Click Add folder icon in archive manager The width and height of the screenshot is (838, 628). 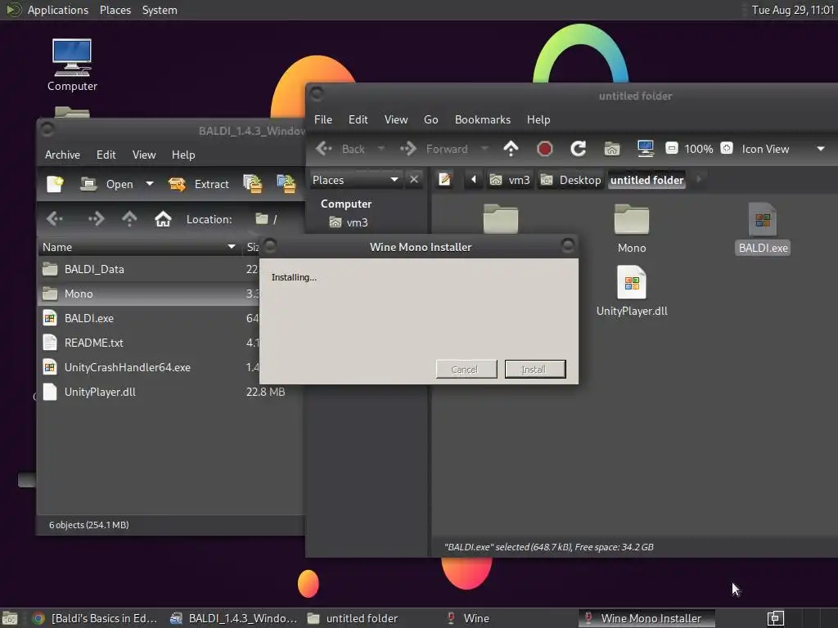pos(286,184)
